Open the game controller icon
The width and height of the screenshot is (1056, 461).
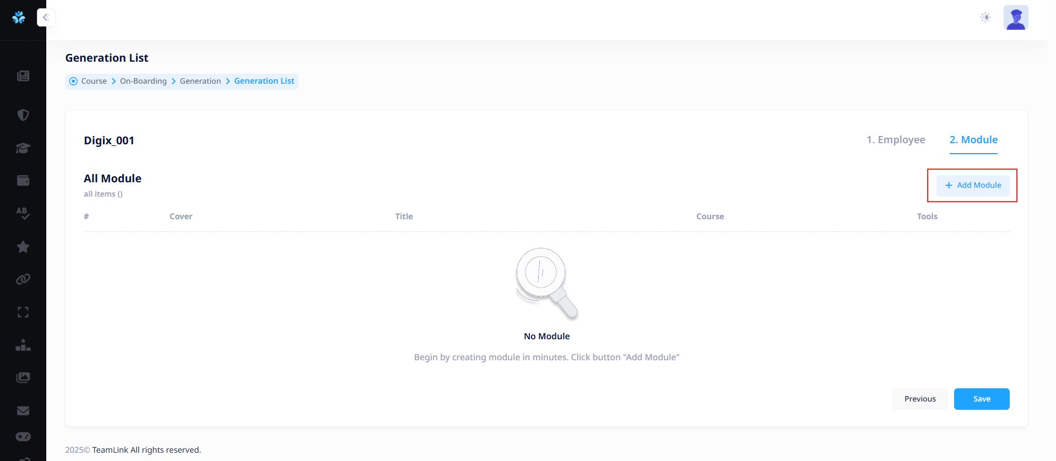(23, 437)
